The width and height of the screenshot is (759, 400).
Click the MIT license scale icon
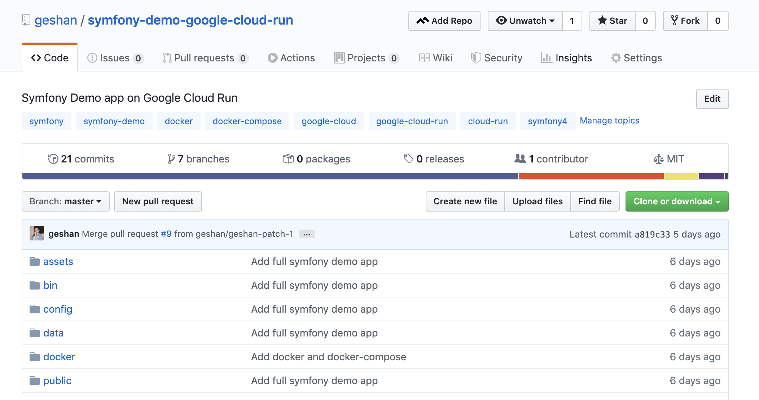pos(658,159)
